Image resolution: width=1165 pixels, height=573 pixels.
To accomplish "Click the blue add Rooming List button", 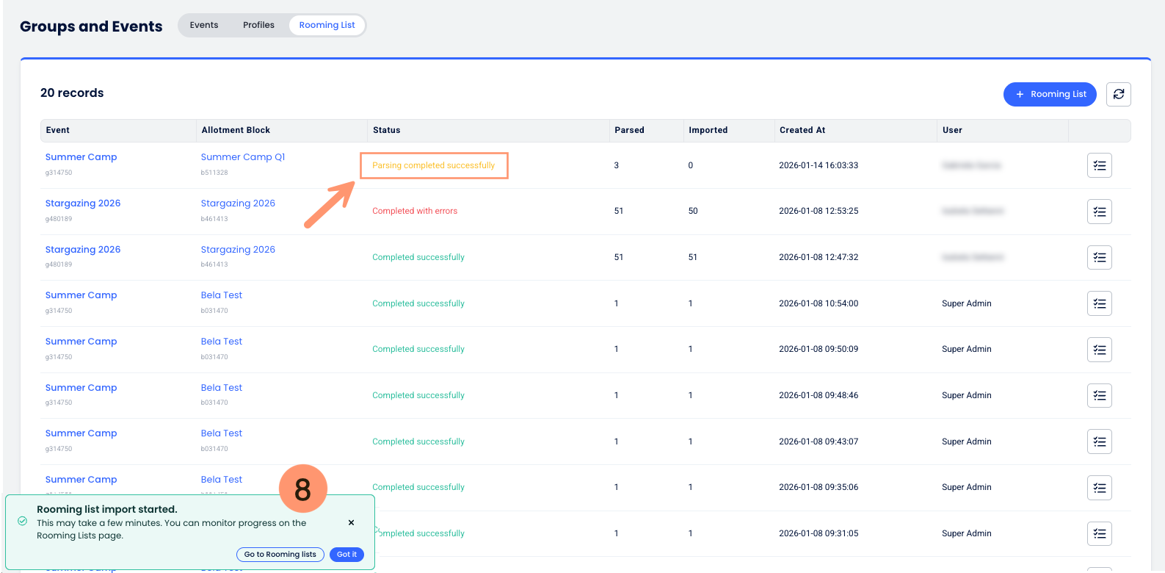I will 1049,94.
